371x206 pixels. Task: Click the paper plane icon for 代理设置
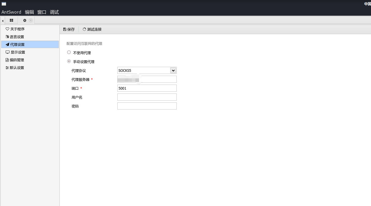(x=7, y=45)
